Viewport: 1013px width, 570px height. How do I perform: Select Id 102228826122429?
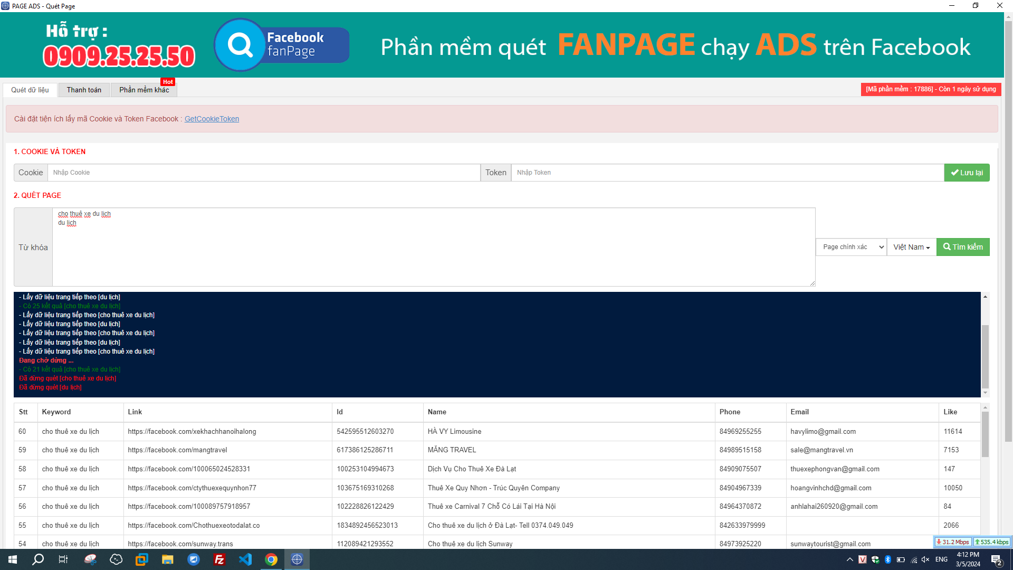pyautogui.click(x=365, y=507)
